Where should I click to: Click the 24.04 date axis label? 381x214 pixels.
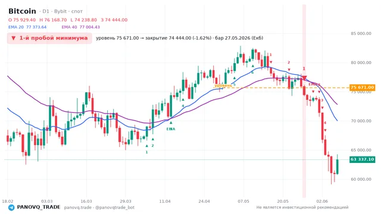204,202
